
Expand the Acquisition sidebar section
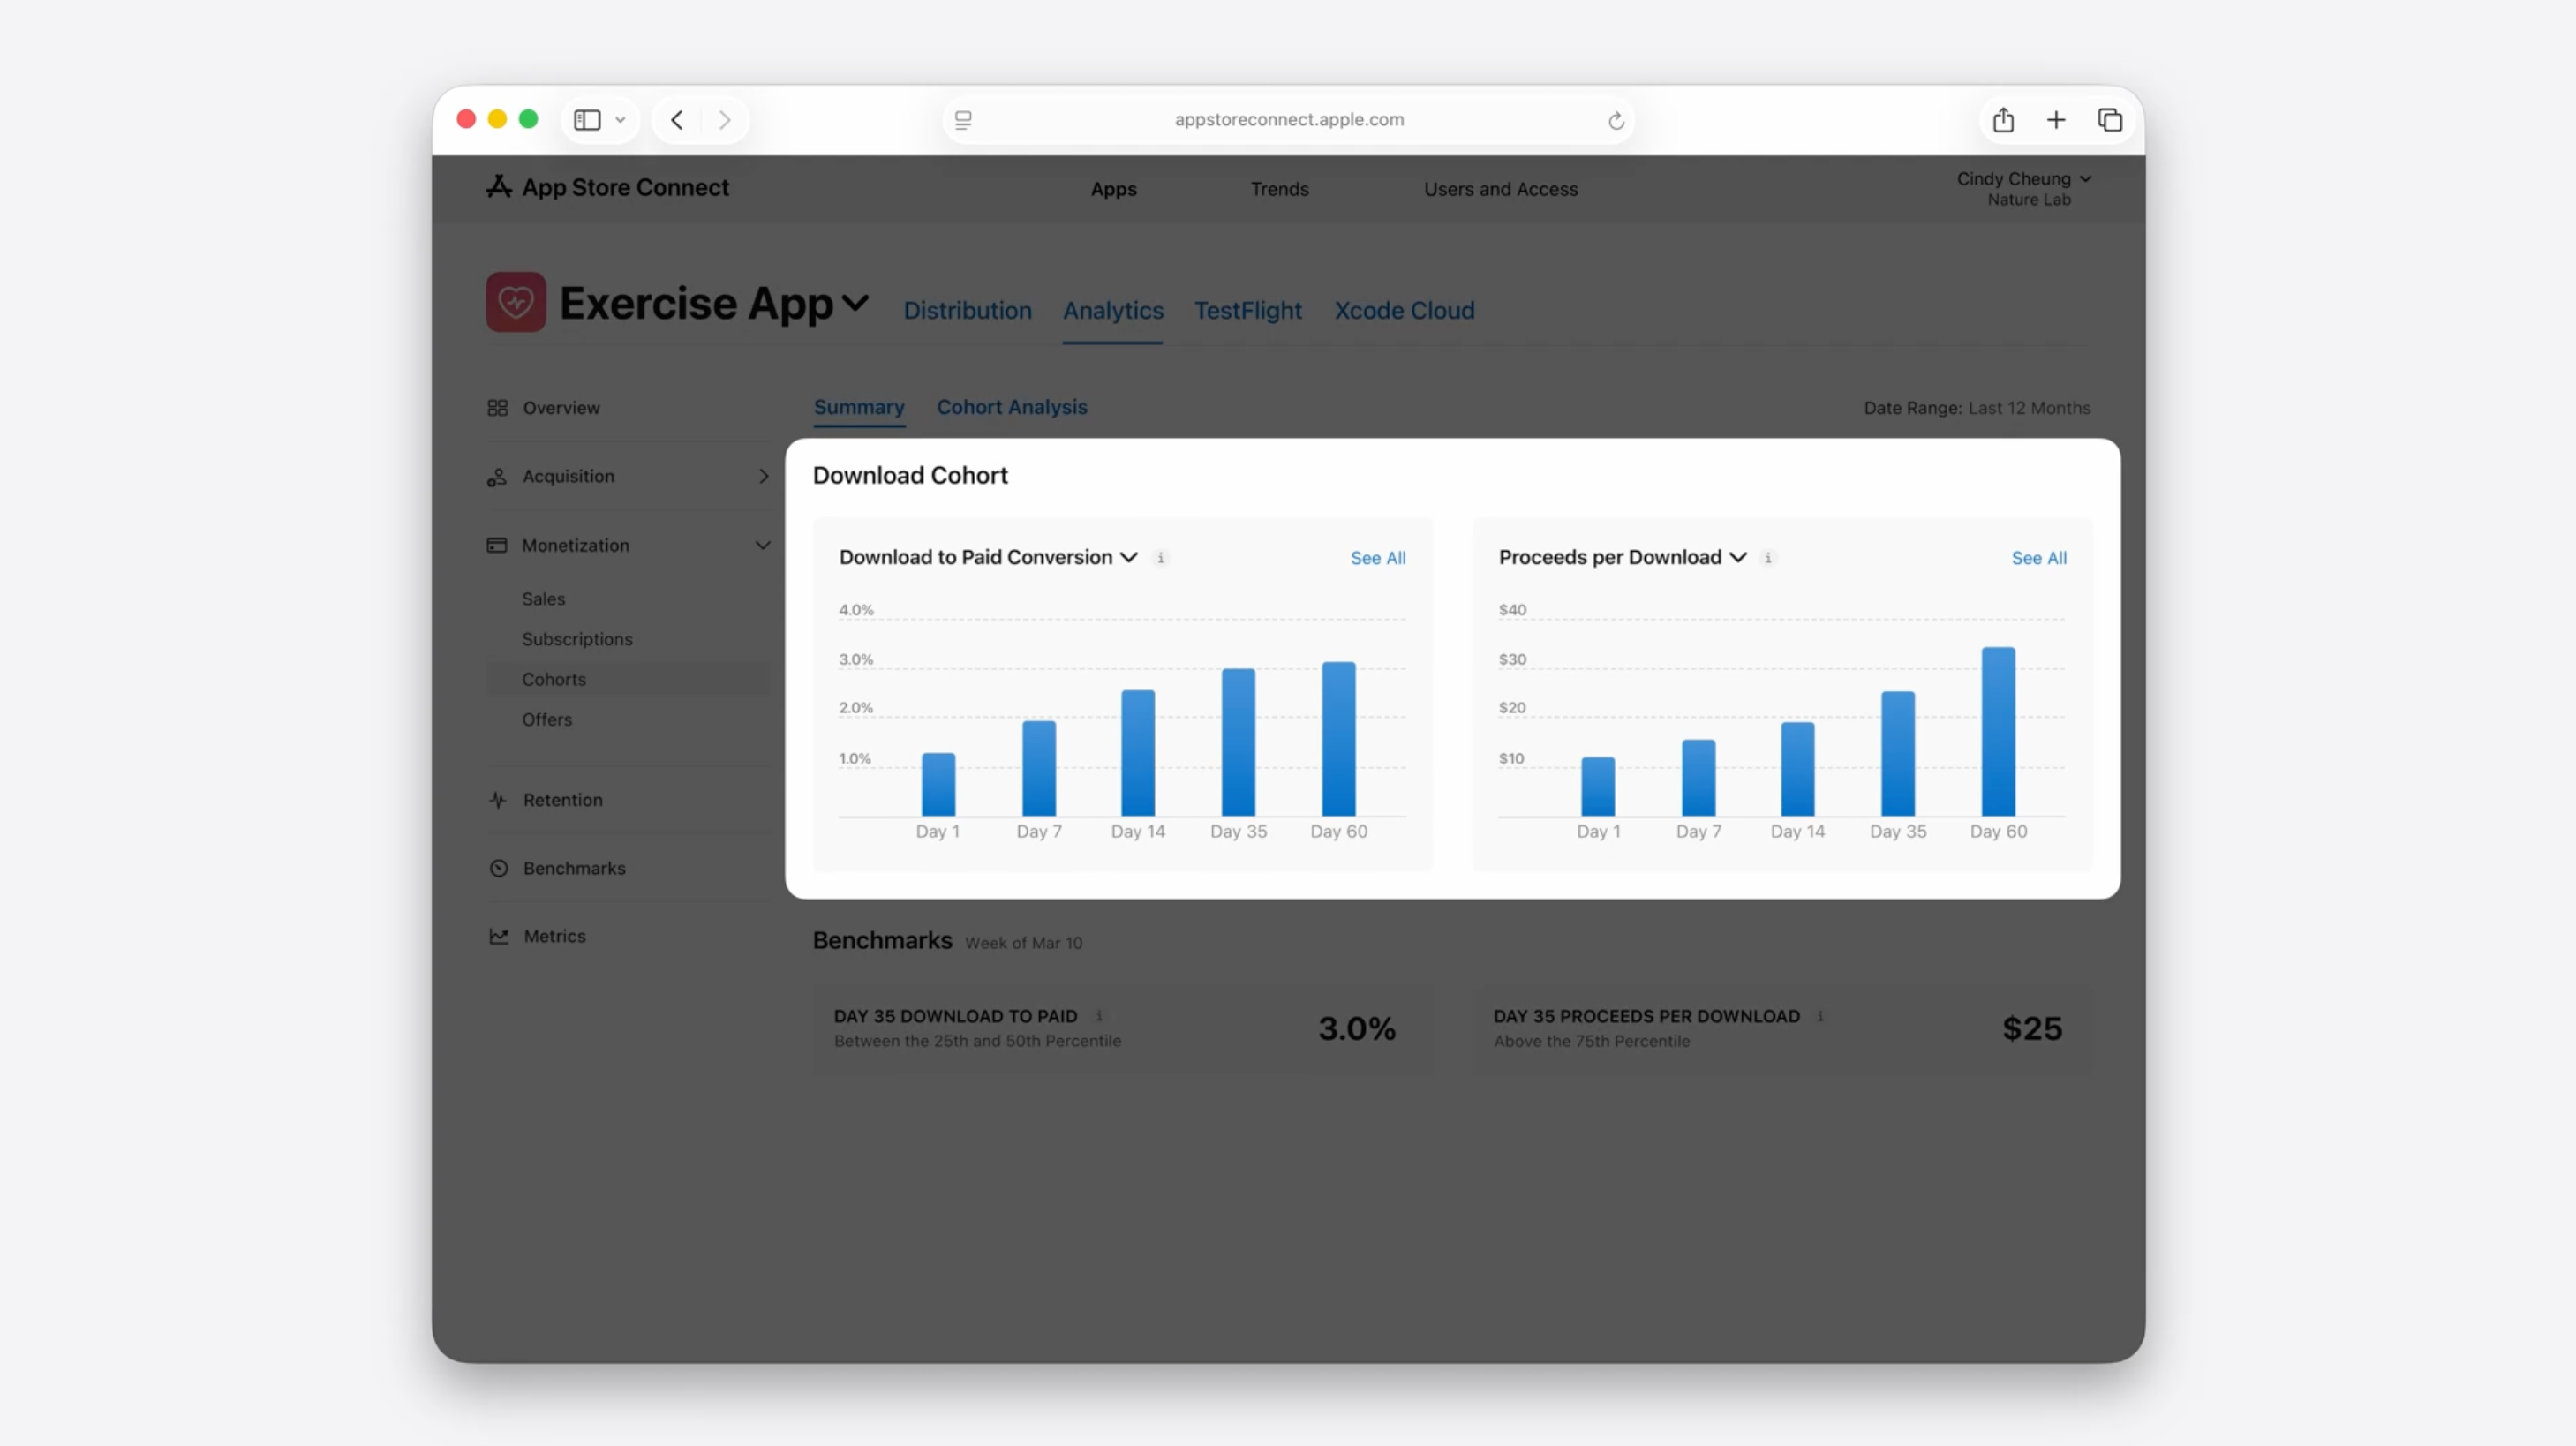pyautogui.click(x=763, y=476)
